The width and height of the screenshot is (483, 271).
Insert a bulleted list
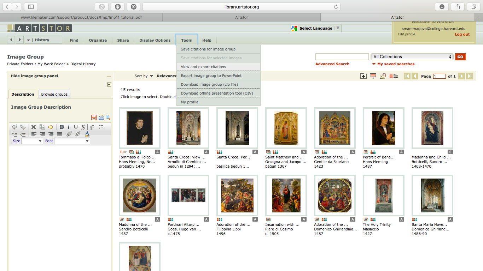pos(101,127)
